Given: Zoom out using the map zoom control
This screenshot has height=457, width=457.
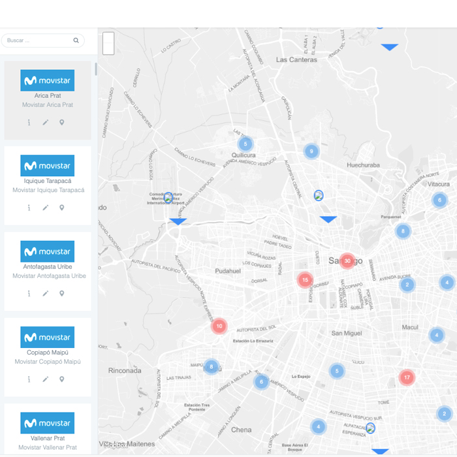Looking at the screenshot, I should tap(108, 49).
